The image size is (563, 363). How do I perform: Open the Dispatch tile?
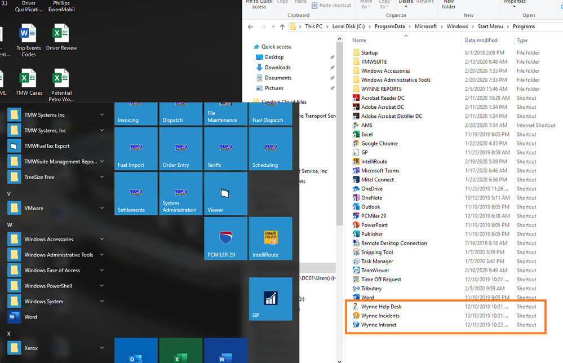tap(180, 114)
